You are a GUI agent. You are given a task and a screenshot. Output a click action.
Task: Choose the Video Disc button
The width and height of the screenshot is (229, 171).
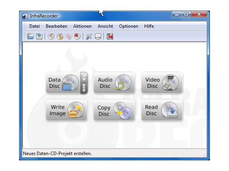[x=162, y=83]
